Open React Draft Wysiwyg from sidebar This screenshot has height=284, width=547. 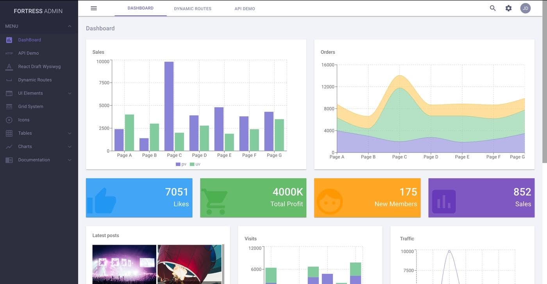click(39, 67)
